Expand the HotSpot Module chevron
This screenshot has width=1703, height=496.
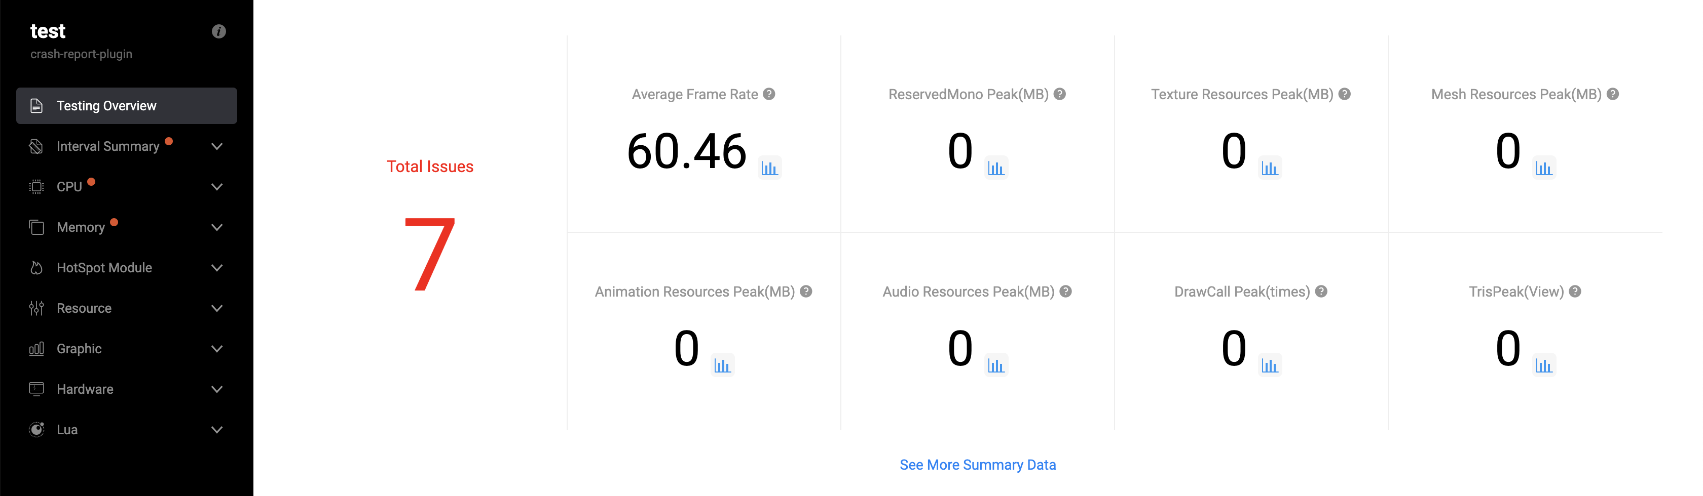coord(217,267)
